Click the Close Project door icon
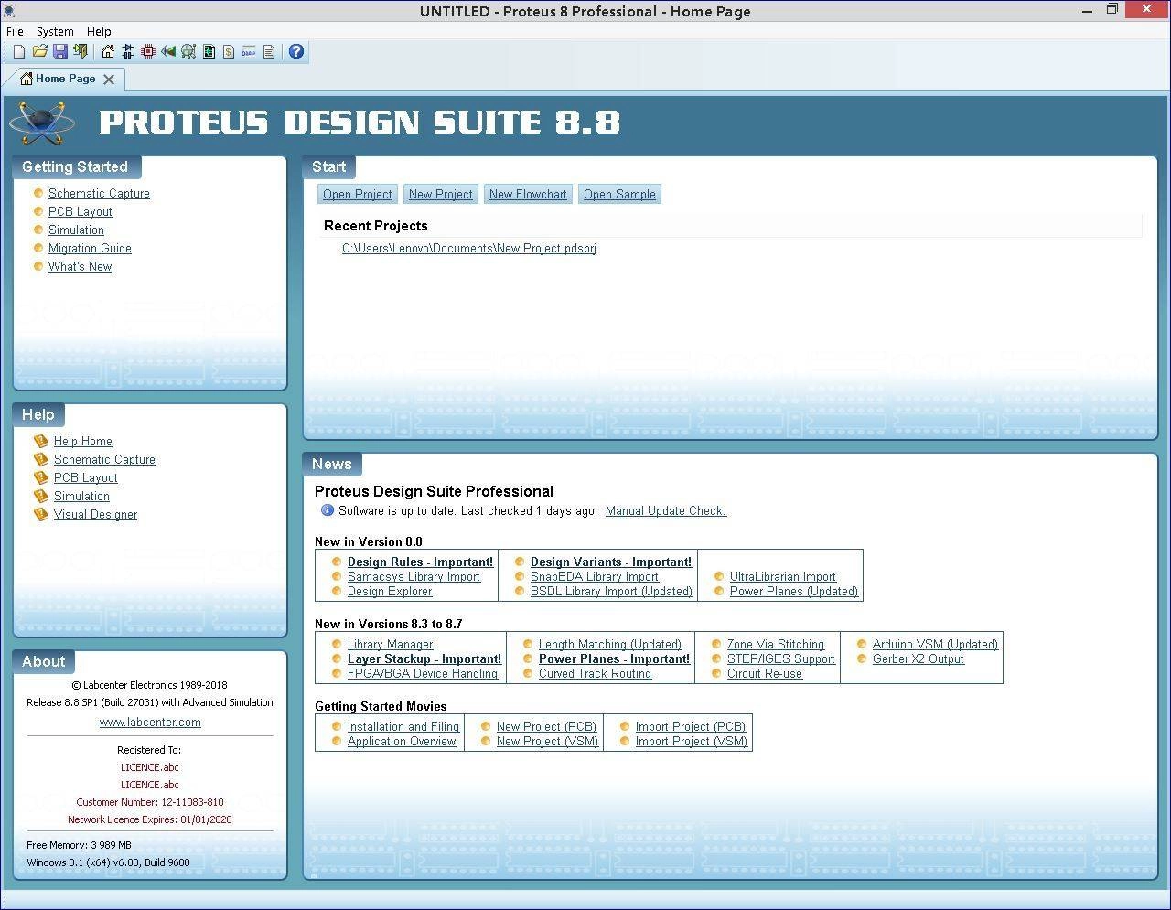Viewport: 1171px width, 910px height. point(81,51)
